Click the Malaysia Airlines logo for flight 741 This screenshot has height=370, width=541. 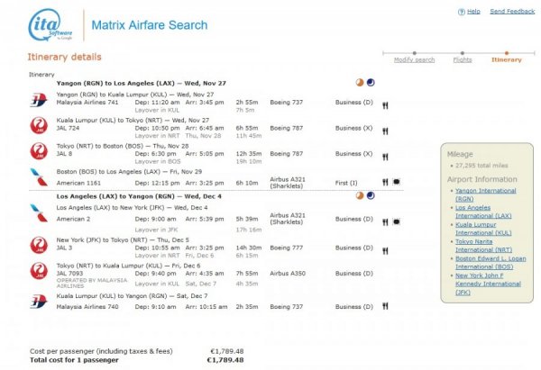point(39,100)
